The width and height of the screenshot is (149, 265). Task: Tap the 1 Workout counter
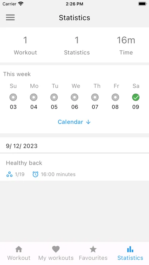(25, 45)
